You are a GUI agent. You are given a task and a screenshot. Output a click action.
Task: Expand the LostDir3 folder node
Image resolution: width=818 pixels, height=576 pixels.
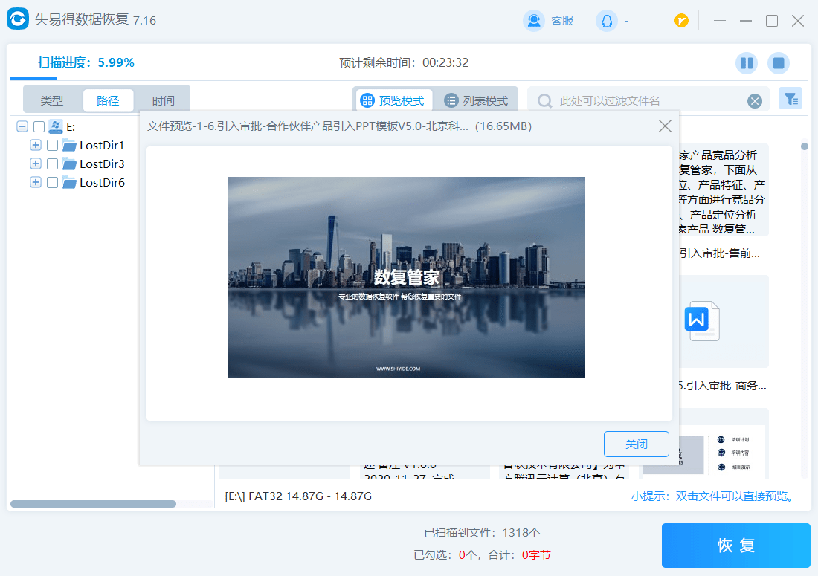click(36, 164)
